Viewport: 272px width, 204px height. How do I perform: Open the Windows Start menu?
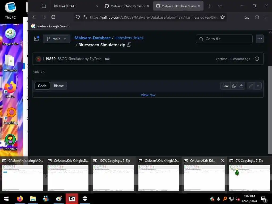6,199
